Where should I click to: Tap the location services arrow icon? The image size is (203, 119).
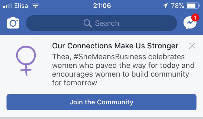pos(165,6)
